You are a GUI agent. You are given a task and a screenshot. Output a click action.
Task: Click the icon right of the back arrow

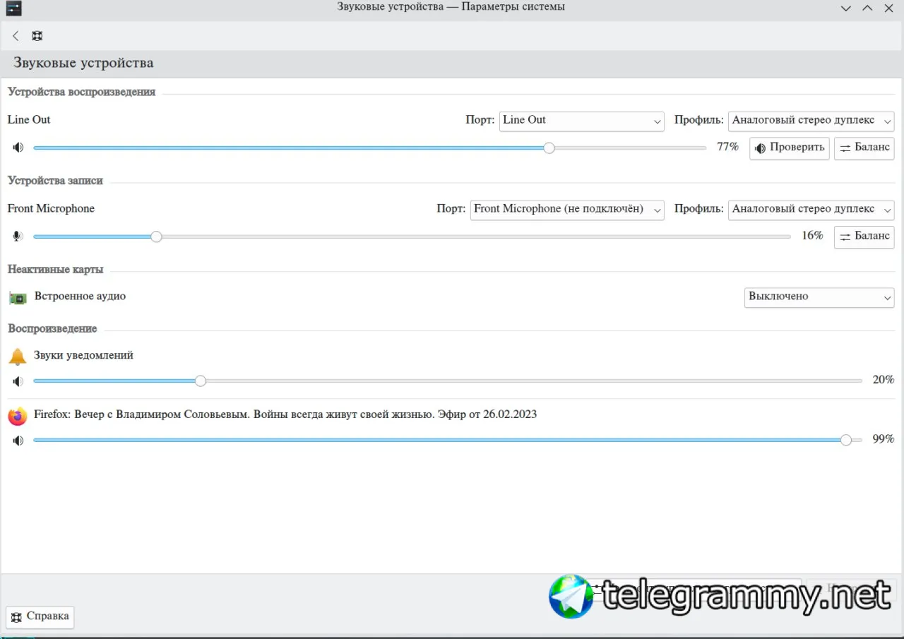(x=37, y=36)
